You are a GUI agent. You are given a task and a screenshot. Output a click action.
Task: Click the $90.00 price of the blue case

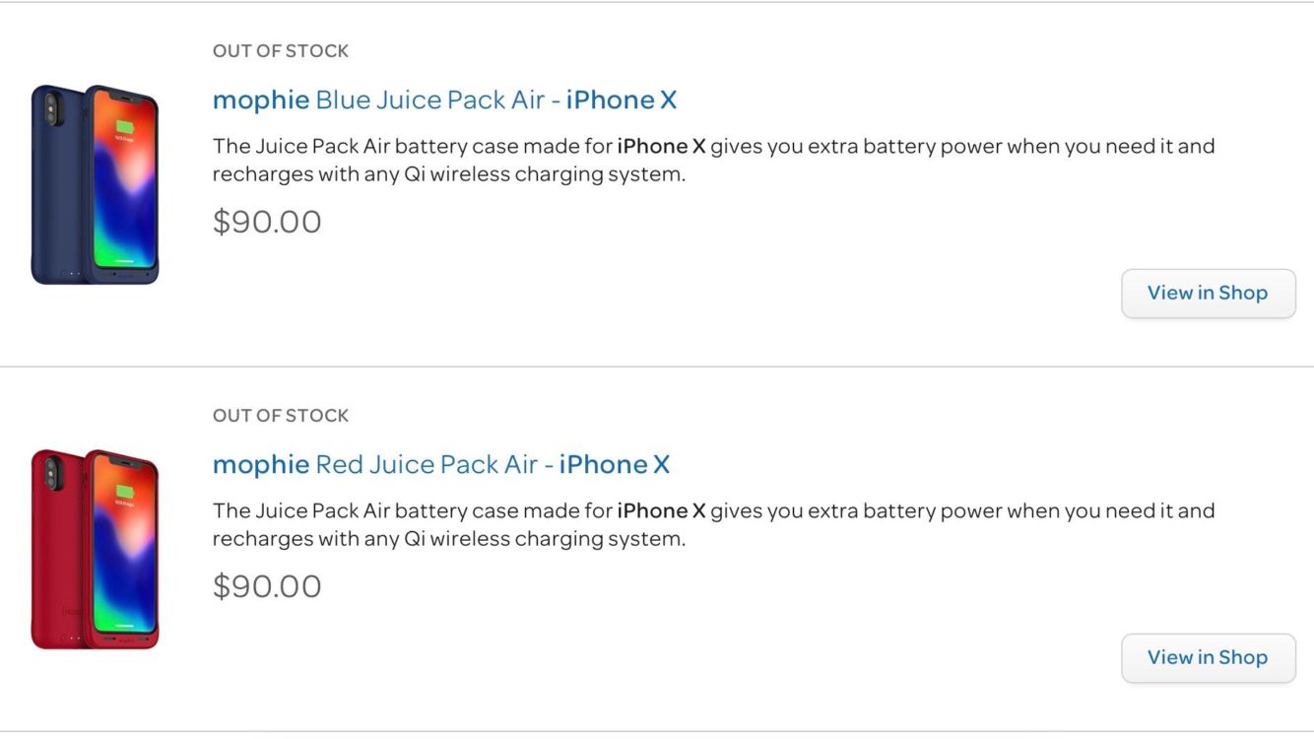click(x=267, y=222)
